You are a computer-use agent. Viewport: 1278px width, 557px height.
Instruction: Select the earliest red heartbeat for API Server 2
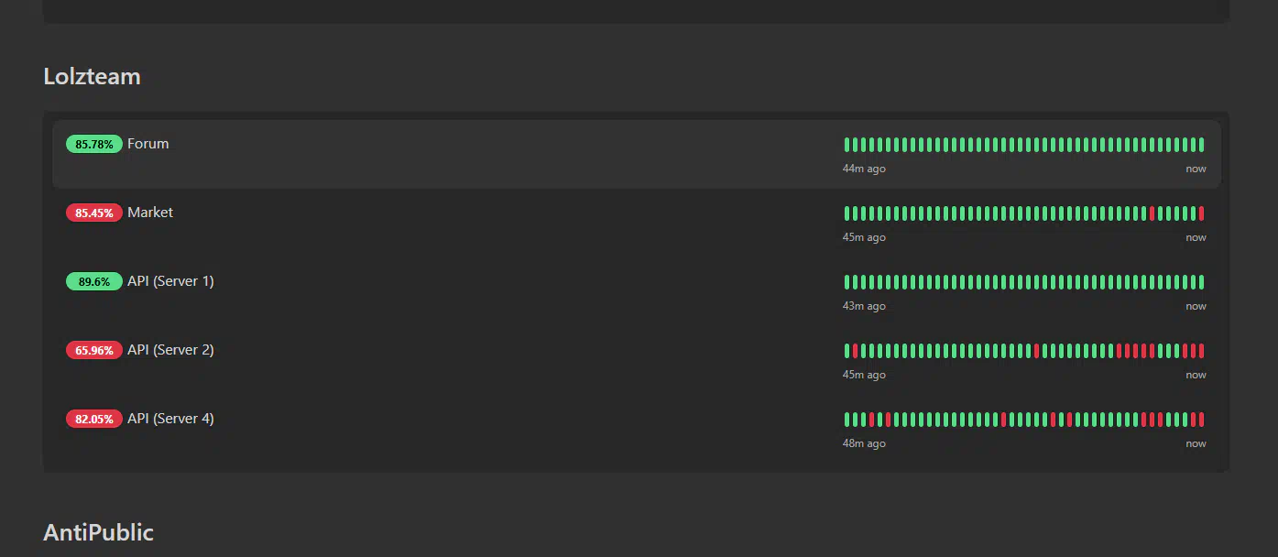855,351
